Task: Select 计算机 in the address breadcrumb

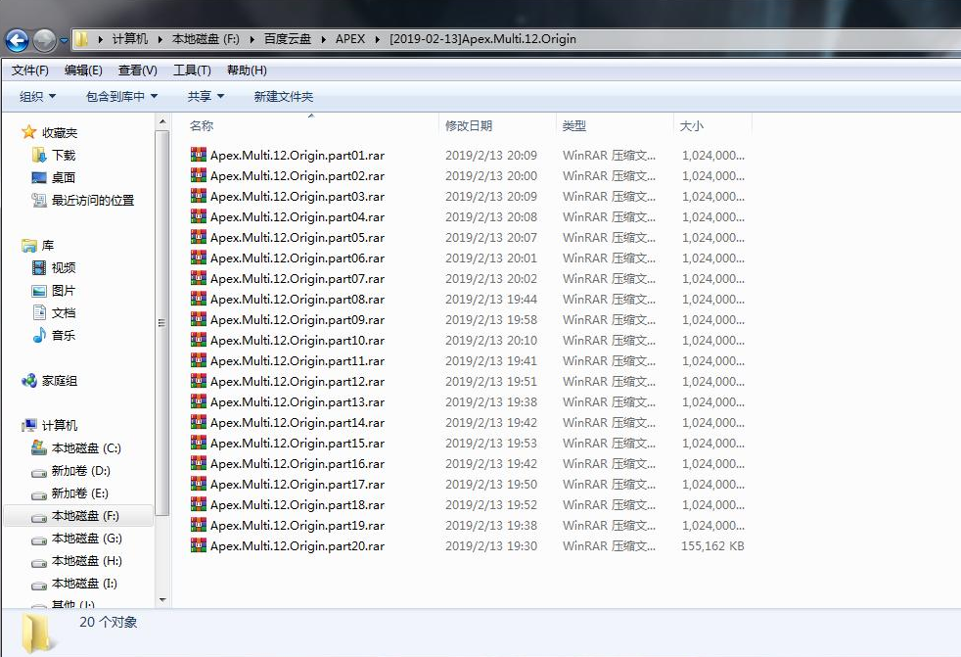Action: click(130, 39)
